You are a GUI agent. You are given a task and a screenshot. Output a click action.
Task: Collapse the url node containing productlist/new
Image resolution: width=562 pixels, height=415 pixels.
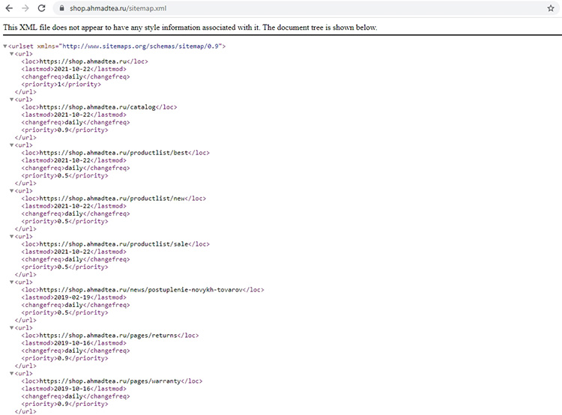[12, 191]
